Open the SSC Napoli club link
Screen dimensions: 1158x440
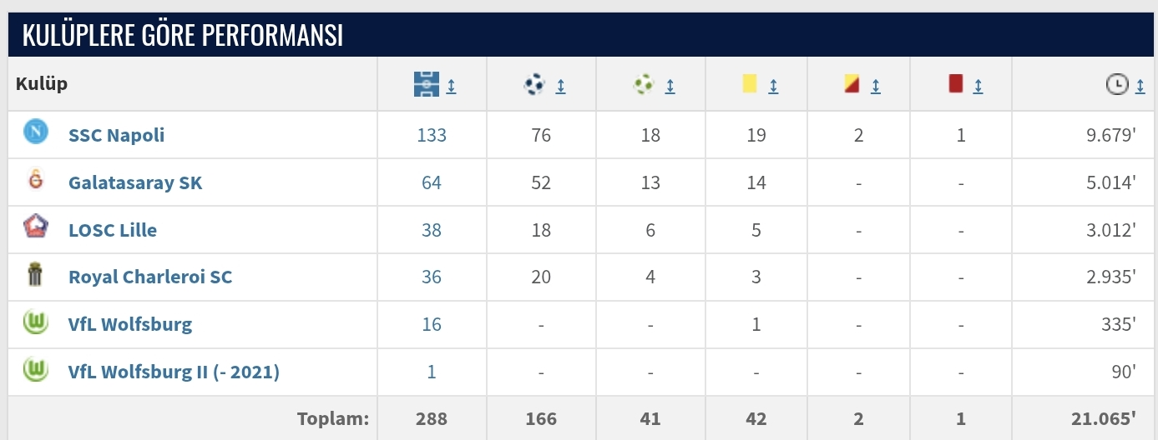(116, 135)
